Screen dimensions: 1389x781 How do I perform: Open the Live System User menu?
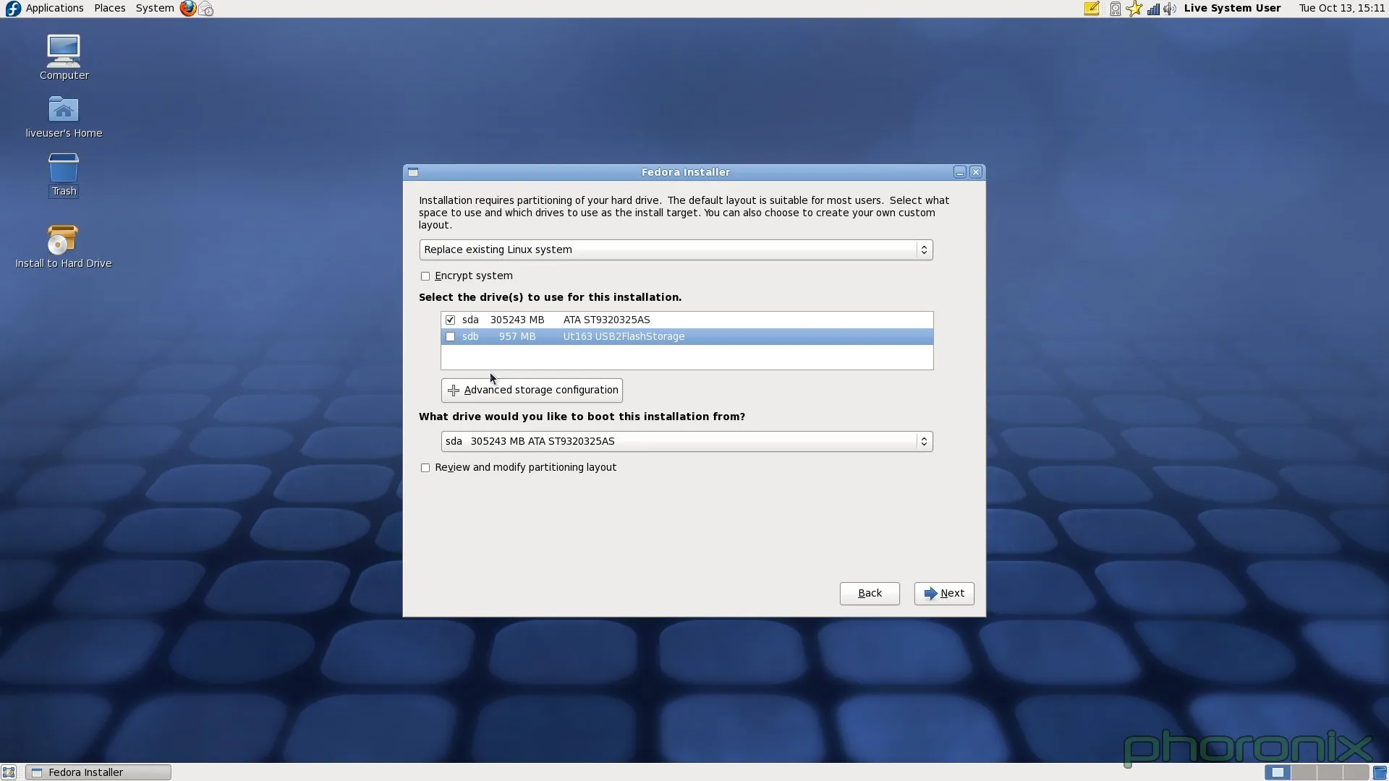click(x=1232, y=8)
